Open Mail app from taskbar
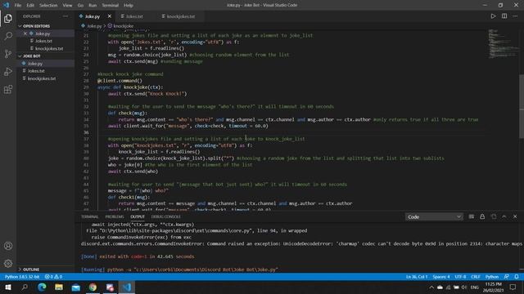The width and height of the screenshot is (524, 294). tap(76, 287)
